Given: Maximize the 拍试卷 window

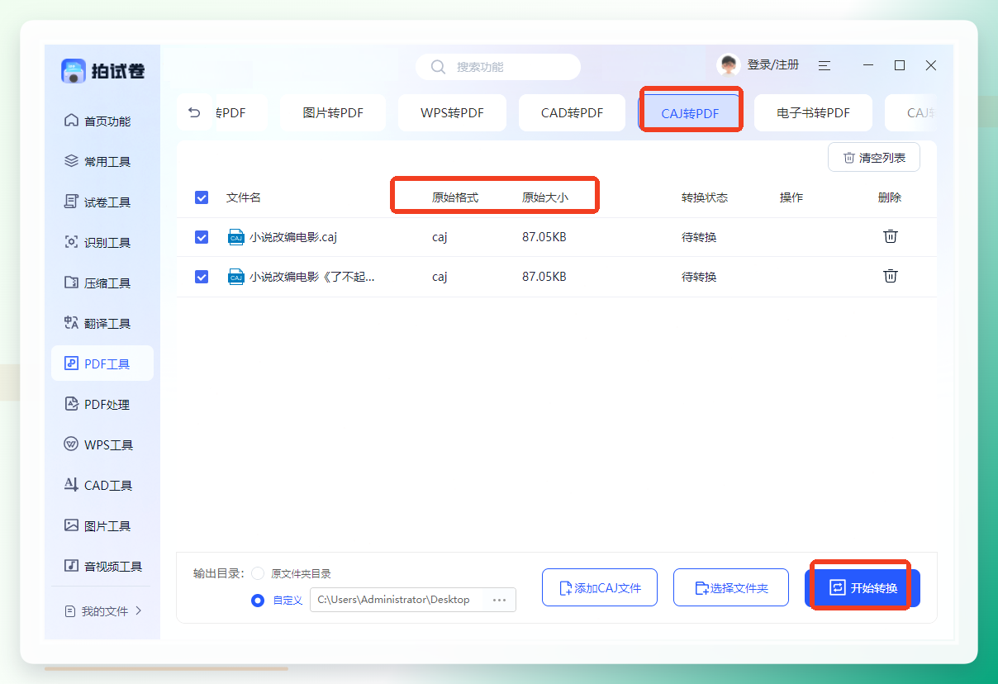Looking at the screenshot, I should pos(900,65).
